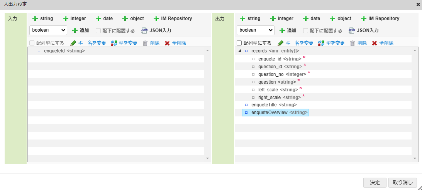Add string type to input panel
422x190 pixels.
click(42, 18)
